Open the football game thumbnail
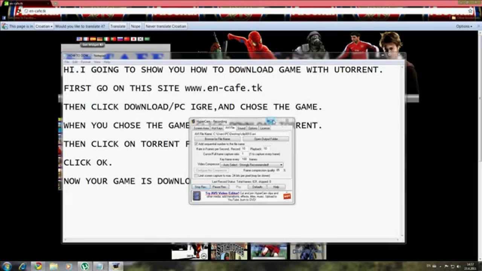 tap(269, 251)
